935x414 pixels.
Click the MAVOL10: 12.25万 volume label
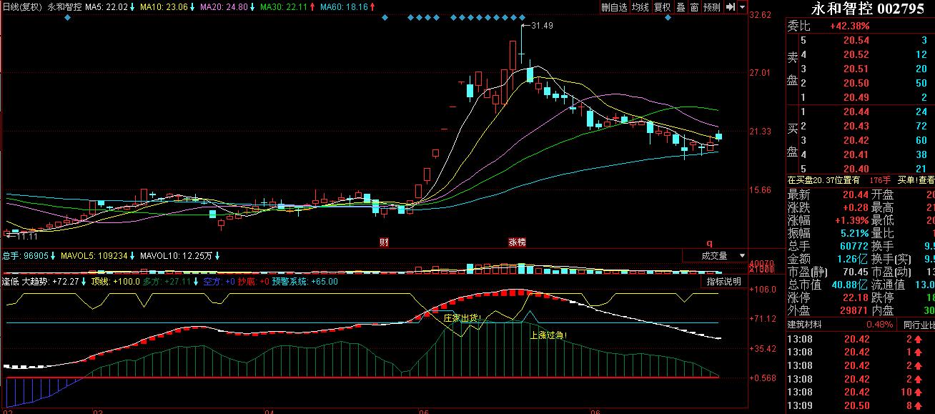click(x=177, y=255)
